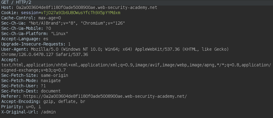This screenshot has width=273, height=118.
Task: Click the X-Original-Url /admin value
Action: [48, 112]
